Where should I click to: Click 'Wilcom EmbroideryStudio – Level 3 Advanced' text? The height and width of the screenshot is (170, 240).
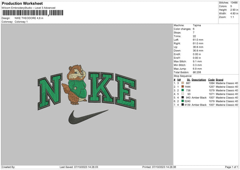[28, 8]
